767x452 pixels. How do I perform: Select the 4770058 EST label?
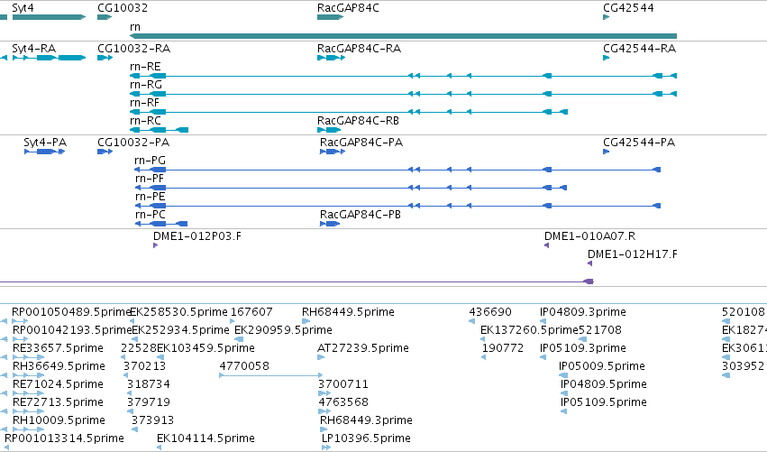pos(244,367)
